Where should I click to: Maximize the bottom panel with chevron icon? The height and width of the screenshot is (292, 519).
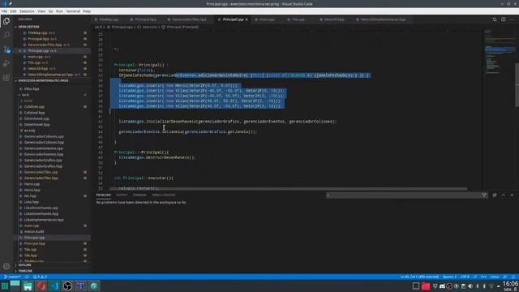(503, 195)
